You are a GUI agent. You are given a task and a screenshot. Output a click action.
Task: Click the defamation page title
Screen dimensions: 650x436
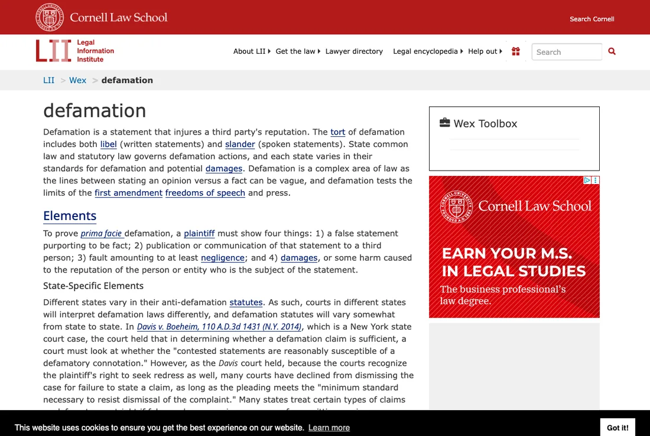(x=95, y=110)
